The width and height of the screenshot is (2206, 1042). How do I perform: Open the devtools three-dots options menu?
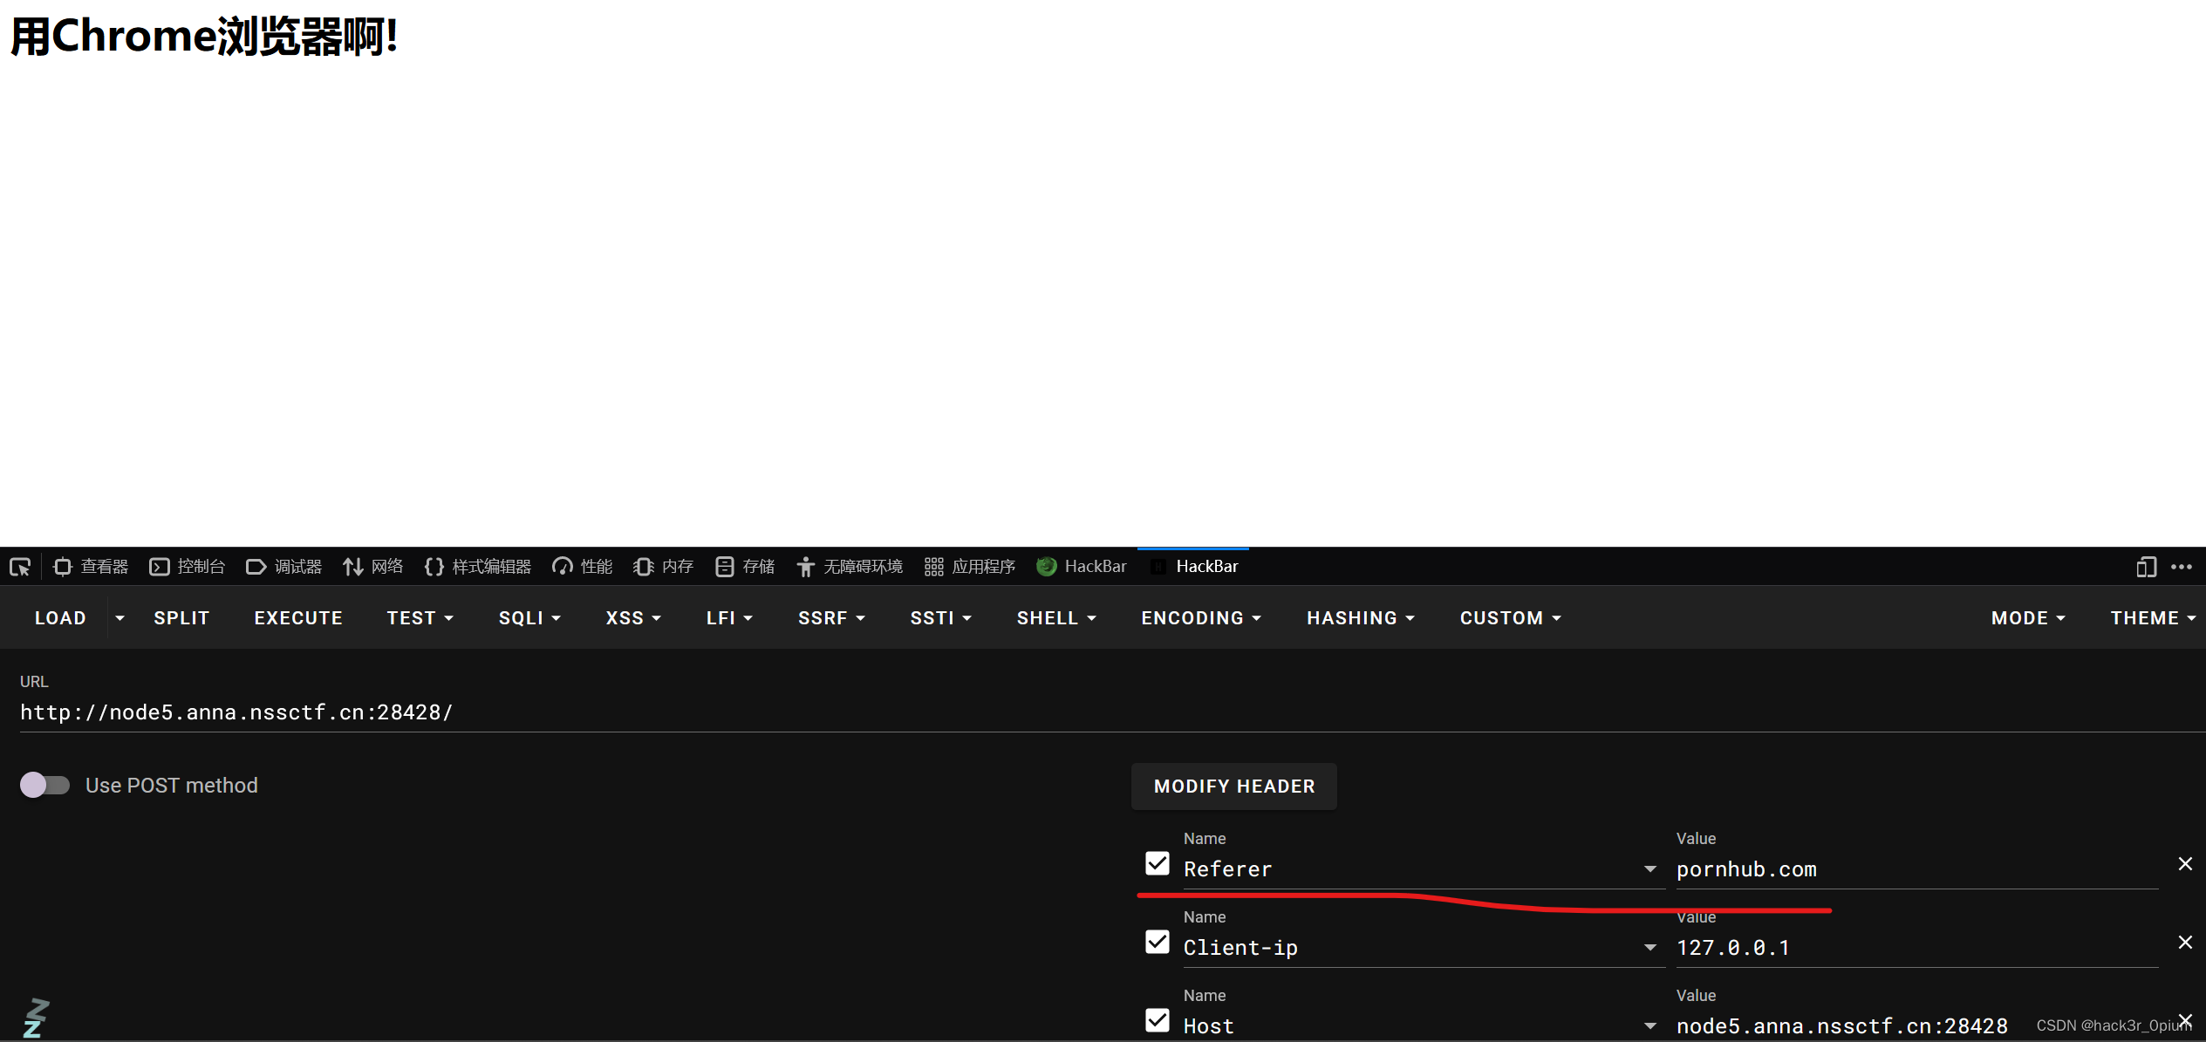click(2182, 567)
